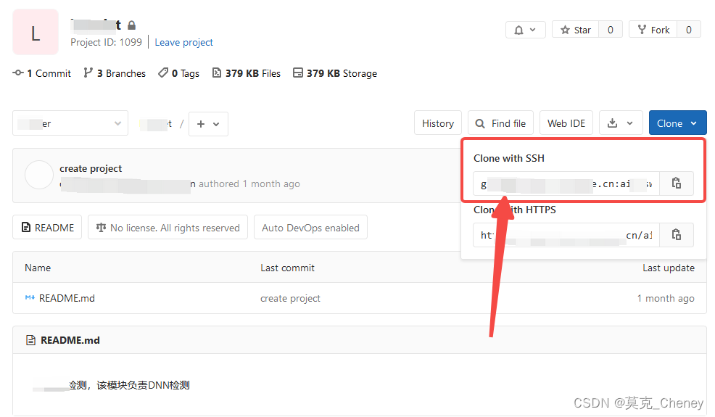This screenshot has width=715, height=417.
Task: Click the lock private visibility icon
Action: tap(132, 25)
